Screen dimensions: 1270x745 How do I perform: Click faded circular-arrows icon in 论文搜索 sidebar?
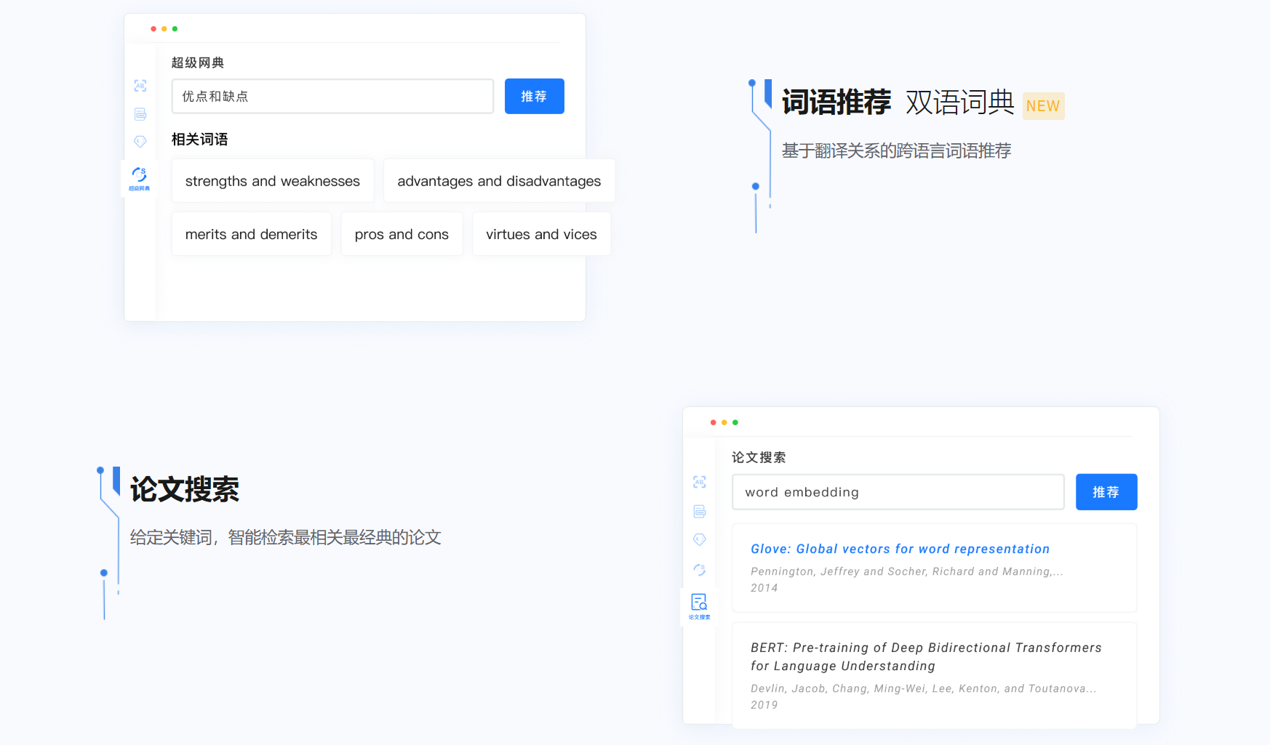[x=700, y=570]
